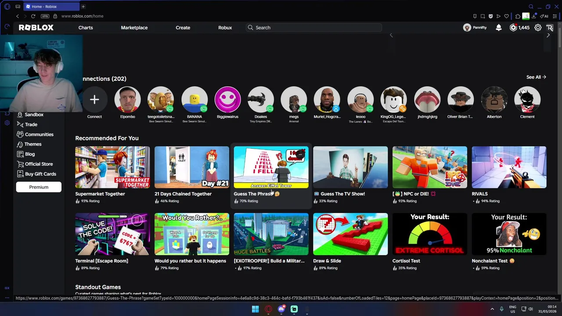
Task: Open the Roblox settings gear
Action: 538,28
